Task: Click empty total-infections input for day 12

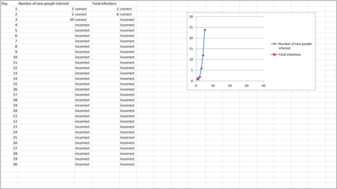Action: [106, 68]
